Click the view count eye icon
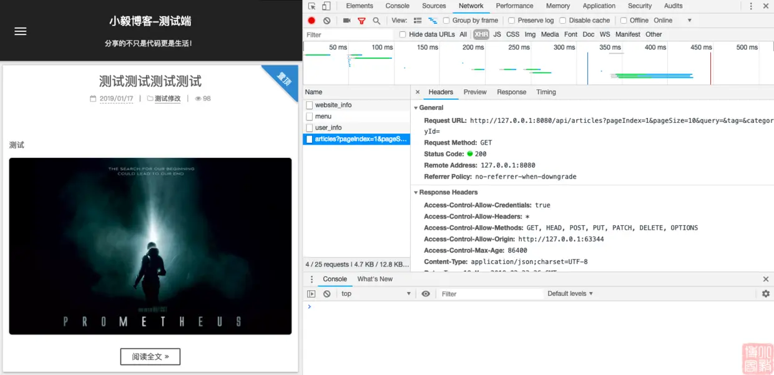The height and width of the screenshot is (375, 774). 198,99
